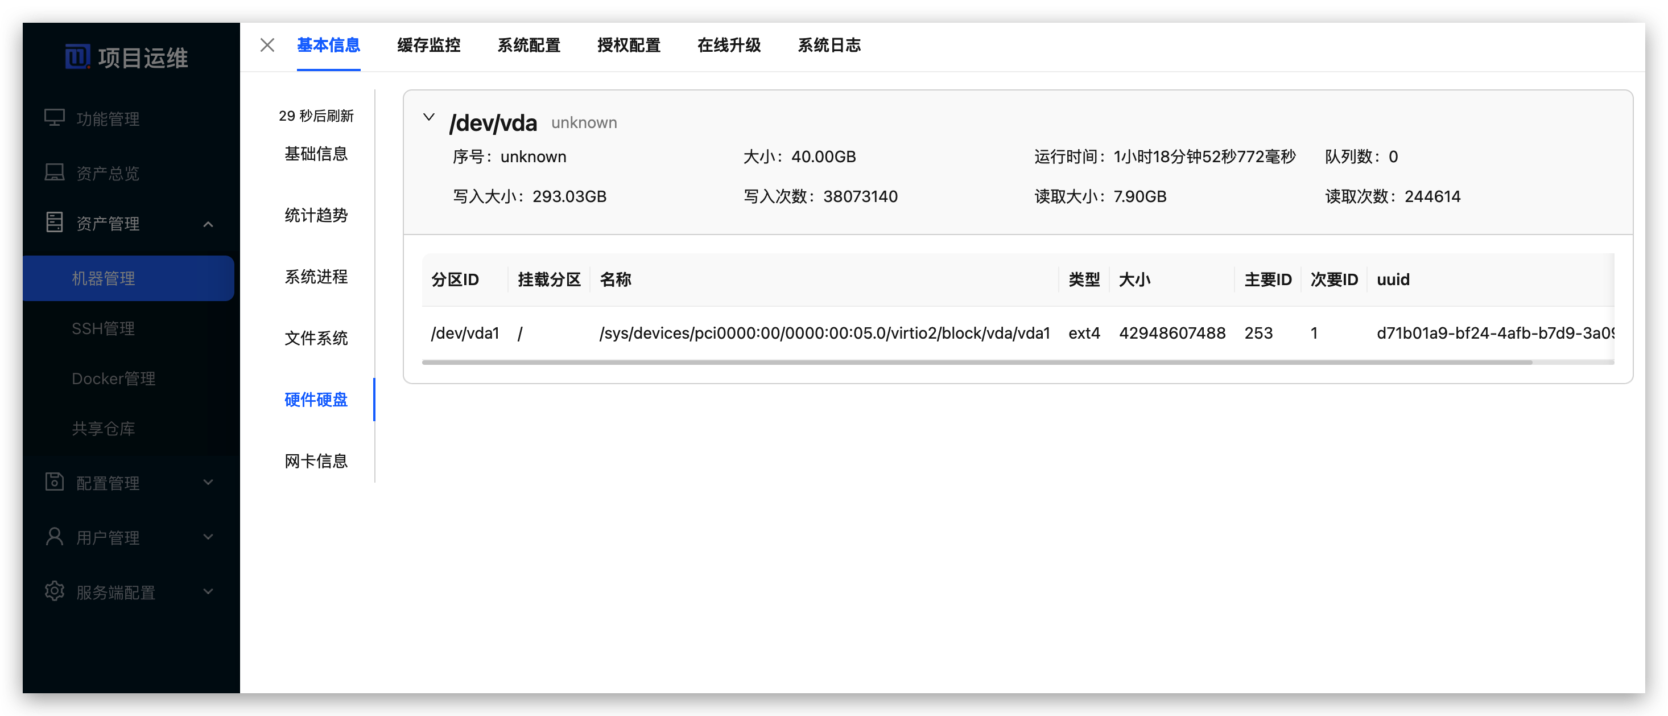Open the 系统日志 tab
Image resolution: width=1668 pixels, height=716 pixels.
(x=829, y=46)
